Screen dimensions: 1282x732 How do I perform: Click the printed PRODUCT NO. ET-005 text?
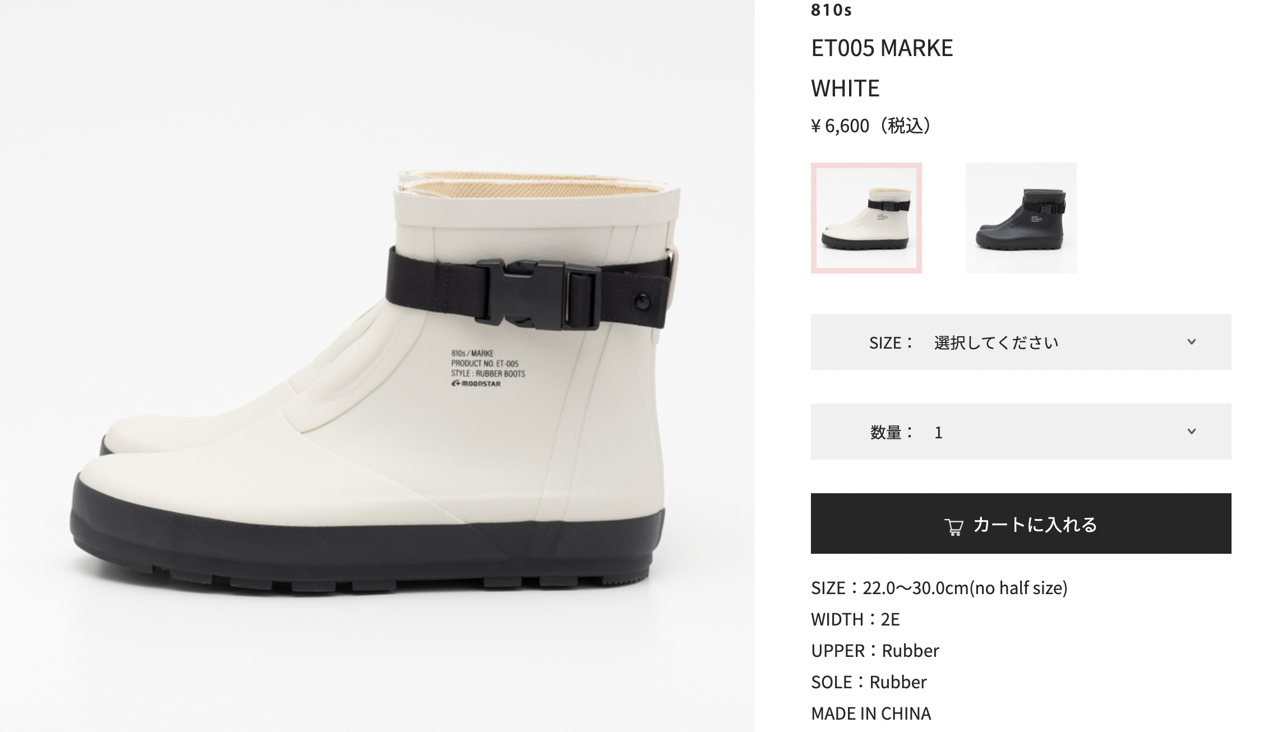(485, 364)
